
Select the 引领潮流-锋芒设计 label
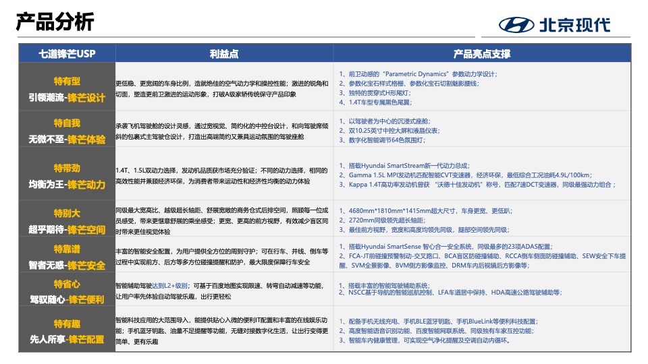pos(67,98)
